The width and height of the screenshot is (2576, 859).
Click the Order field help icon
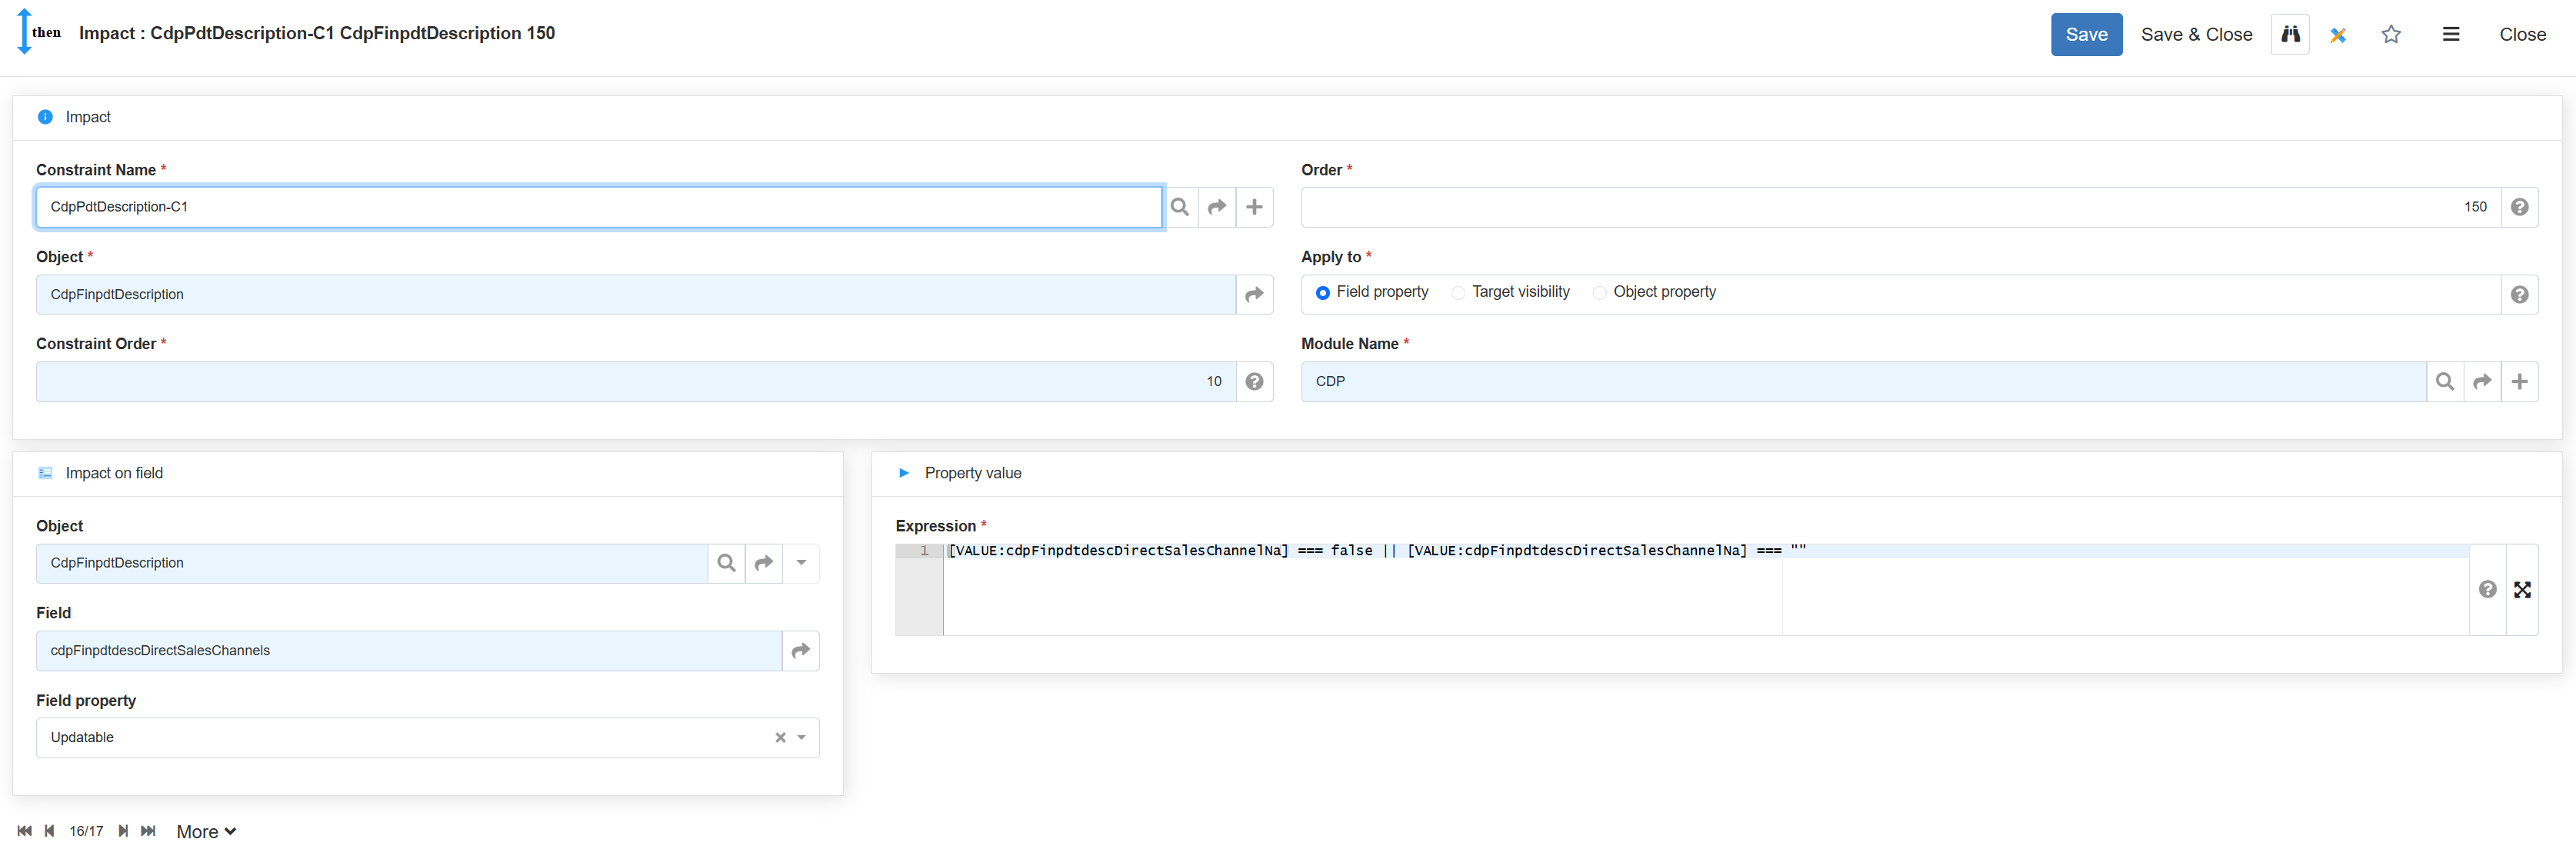click(2519, 207)
